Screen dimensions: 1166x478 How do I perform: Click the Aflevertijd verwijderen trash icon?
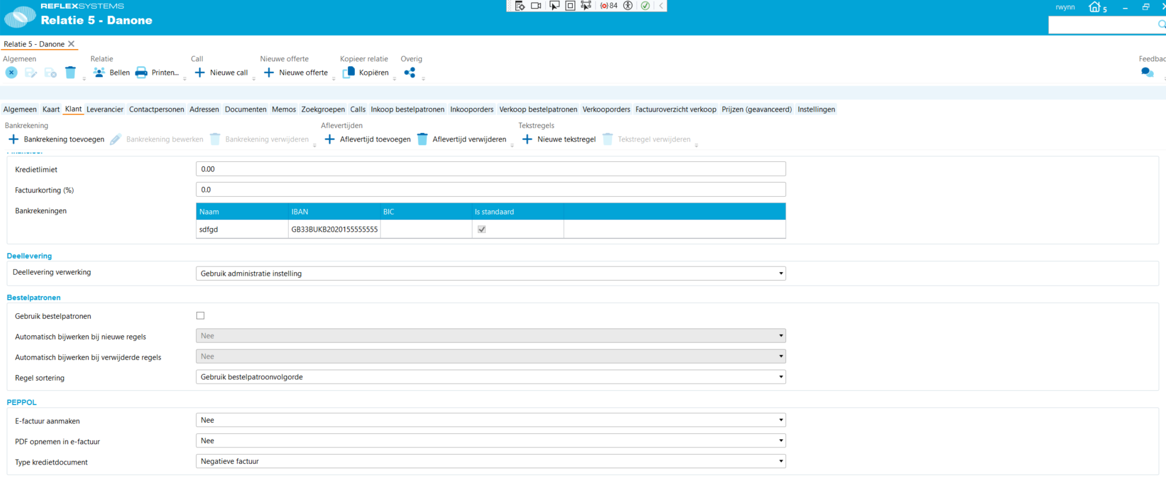[x=422, y=139]
